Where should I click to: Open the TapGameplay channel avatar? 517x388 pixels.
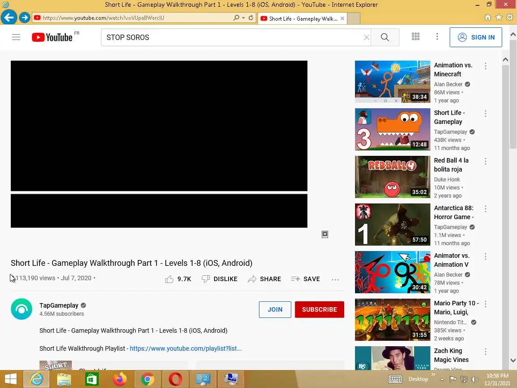click(22, 309)
